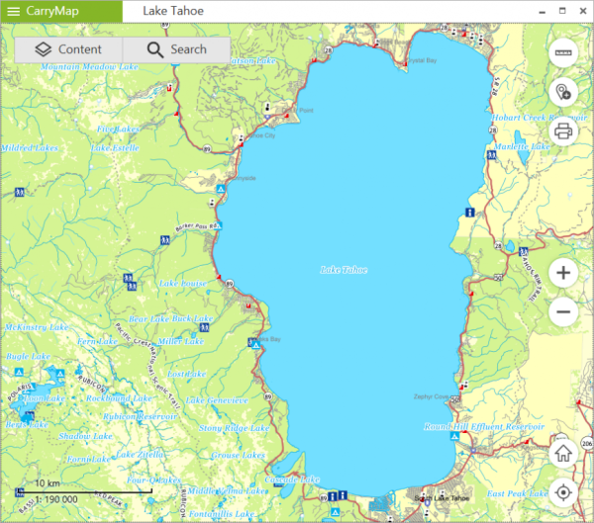Screen dimensions: 594x523
Task: Click the Marlette Lake label
Action: [x=522, y=146]
